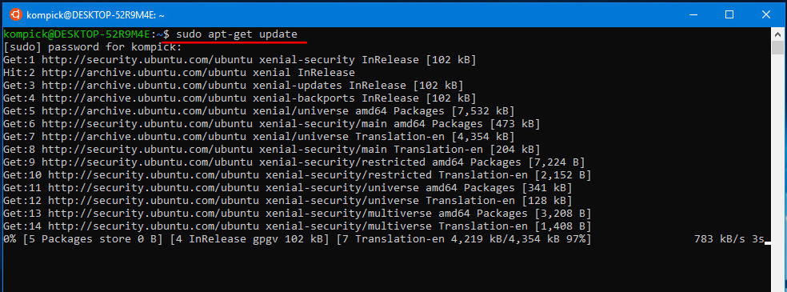
Task: Click the green kompick@DESKTOP-52R9M4E prompt
Action: click(77, 34)
